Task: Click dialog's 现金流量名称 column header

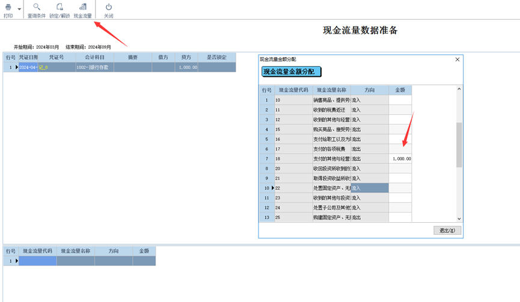Action: (332, 90)
